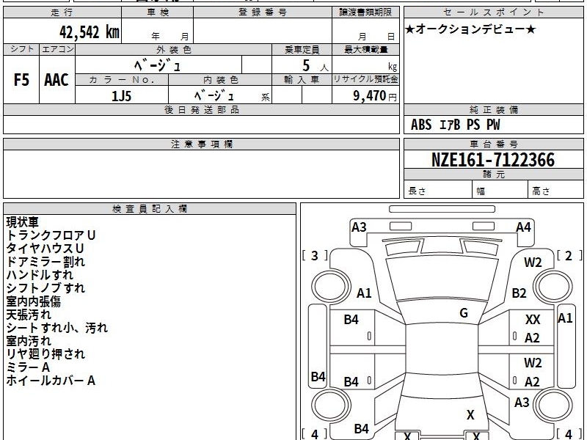
Task: Click inspector note タイヤハウスU
Action: coord(45,249)
